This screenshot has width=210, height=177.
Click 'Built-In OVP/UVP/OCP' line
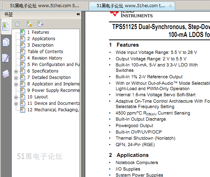point(139,132)
